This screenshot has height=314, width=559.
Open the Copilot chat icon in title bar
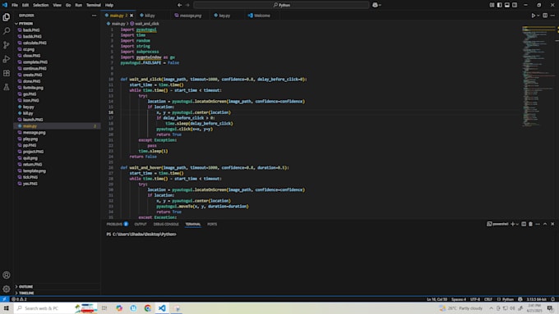click(x=375, y=5)
